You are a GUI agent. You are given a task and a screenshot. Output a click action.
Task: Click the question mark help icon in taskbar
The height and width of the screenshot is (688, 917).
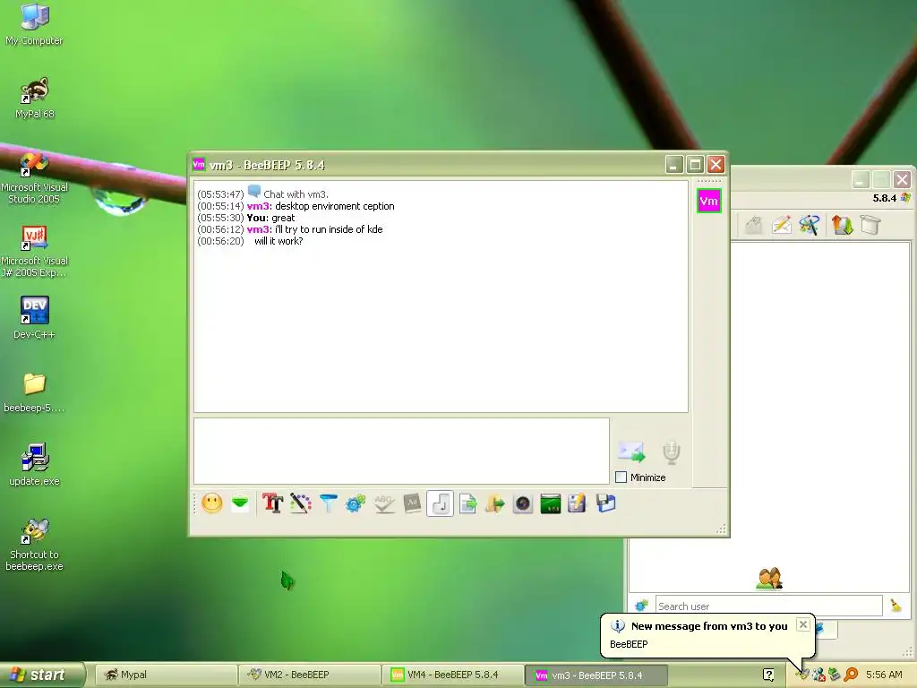(768, 675)
